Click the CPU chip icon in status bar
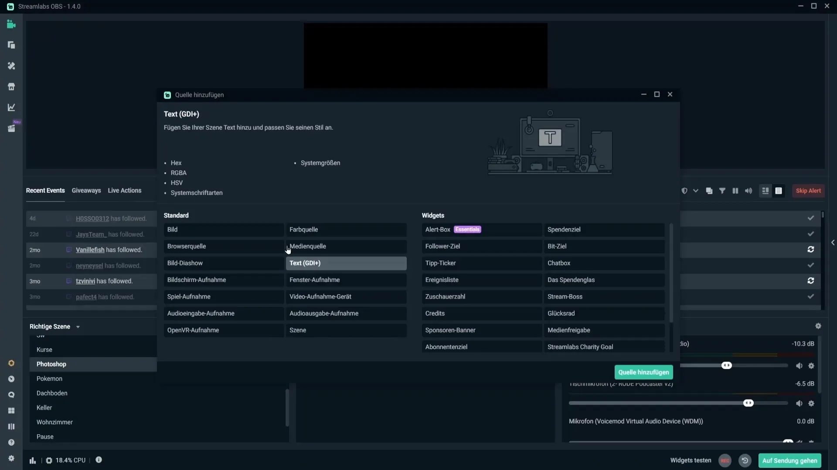The height and width of the screenshot is (470, 837). pos(49,460)
